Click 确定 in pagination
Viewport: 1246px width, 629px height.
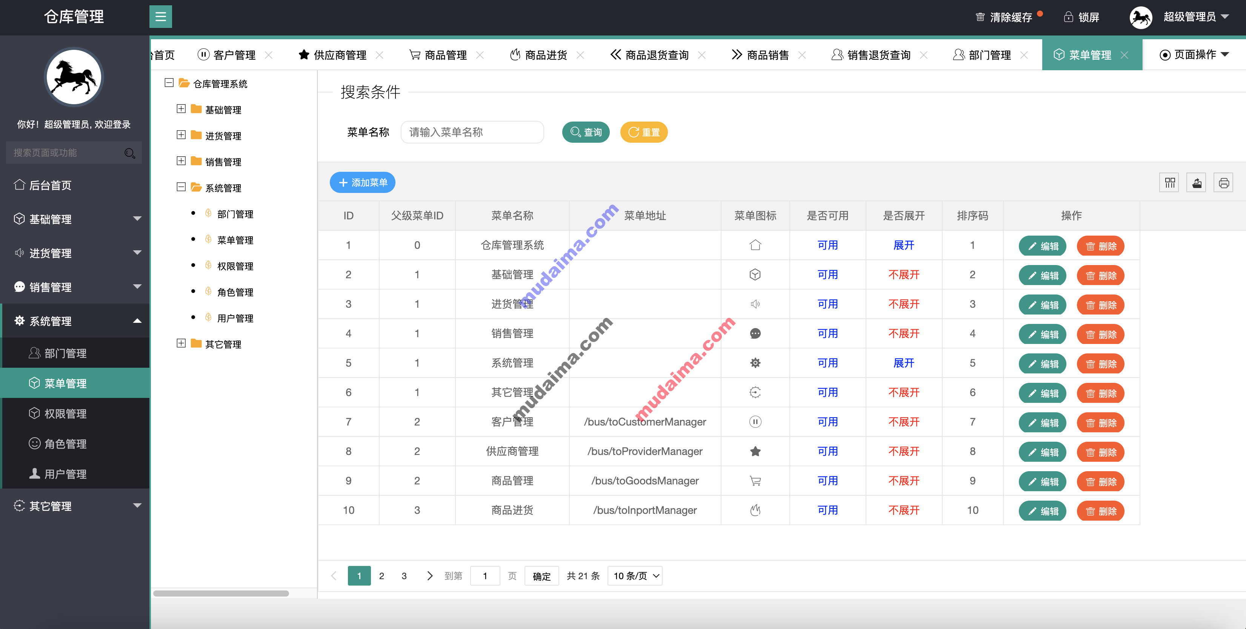tap(542, 576)
